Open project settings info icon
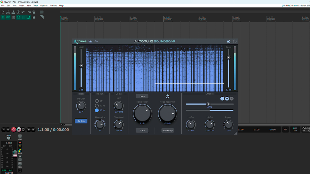 [18, 12]
